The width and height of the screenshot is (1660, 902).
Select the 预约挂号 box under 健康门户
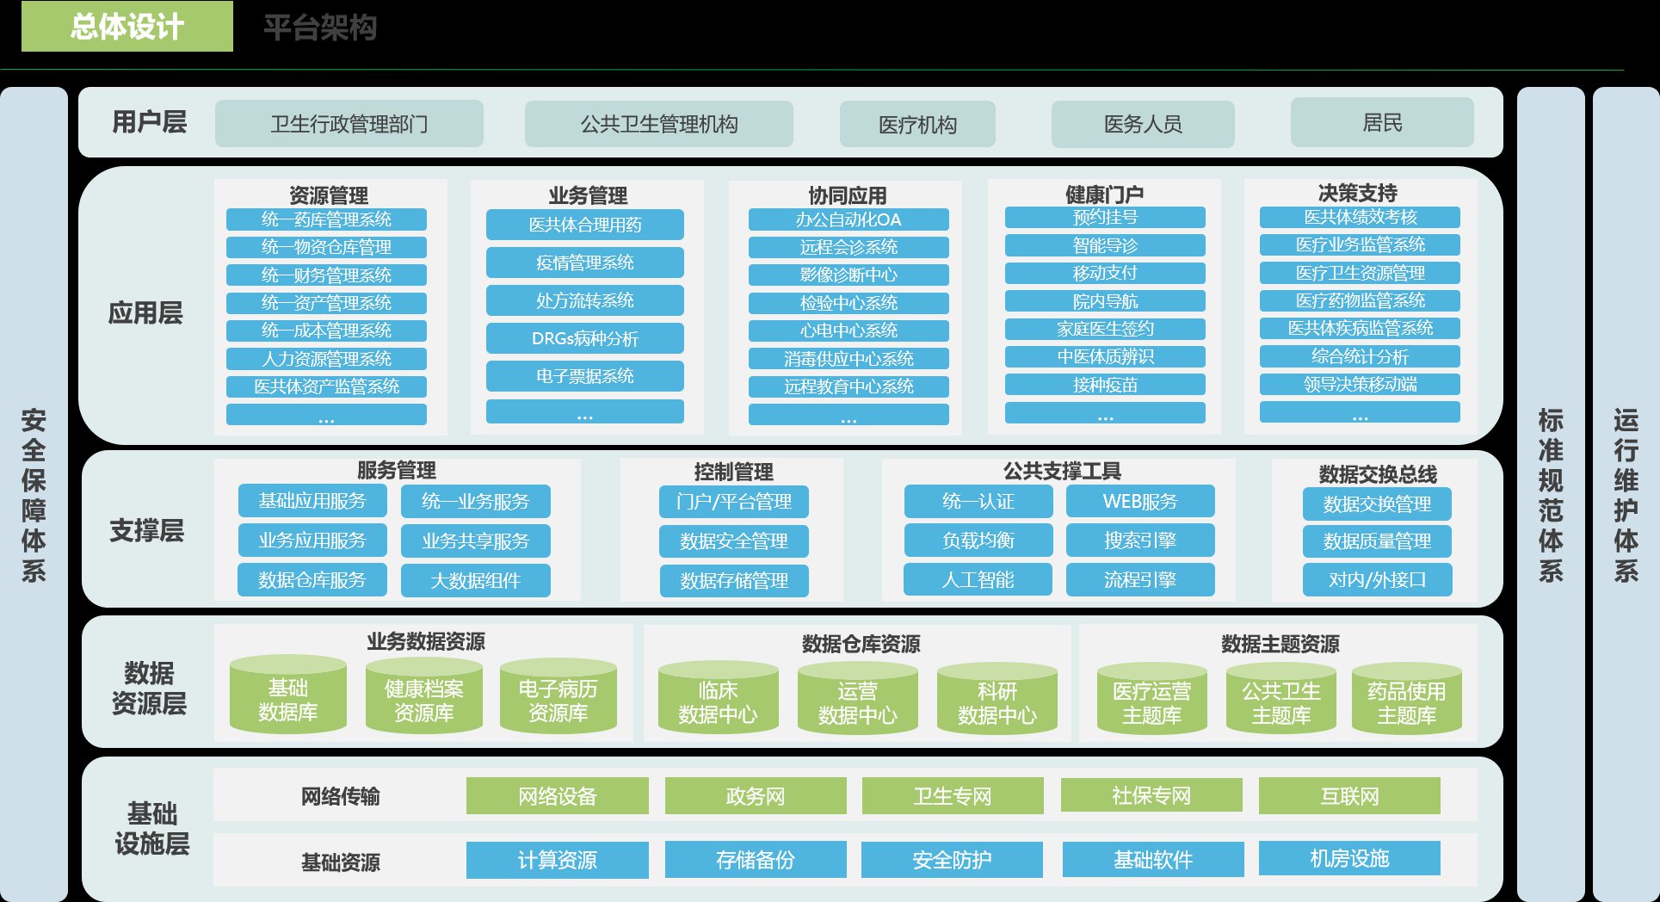click(1105, 218)
